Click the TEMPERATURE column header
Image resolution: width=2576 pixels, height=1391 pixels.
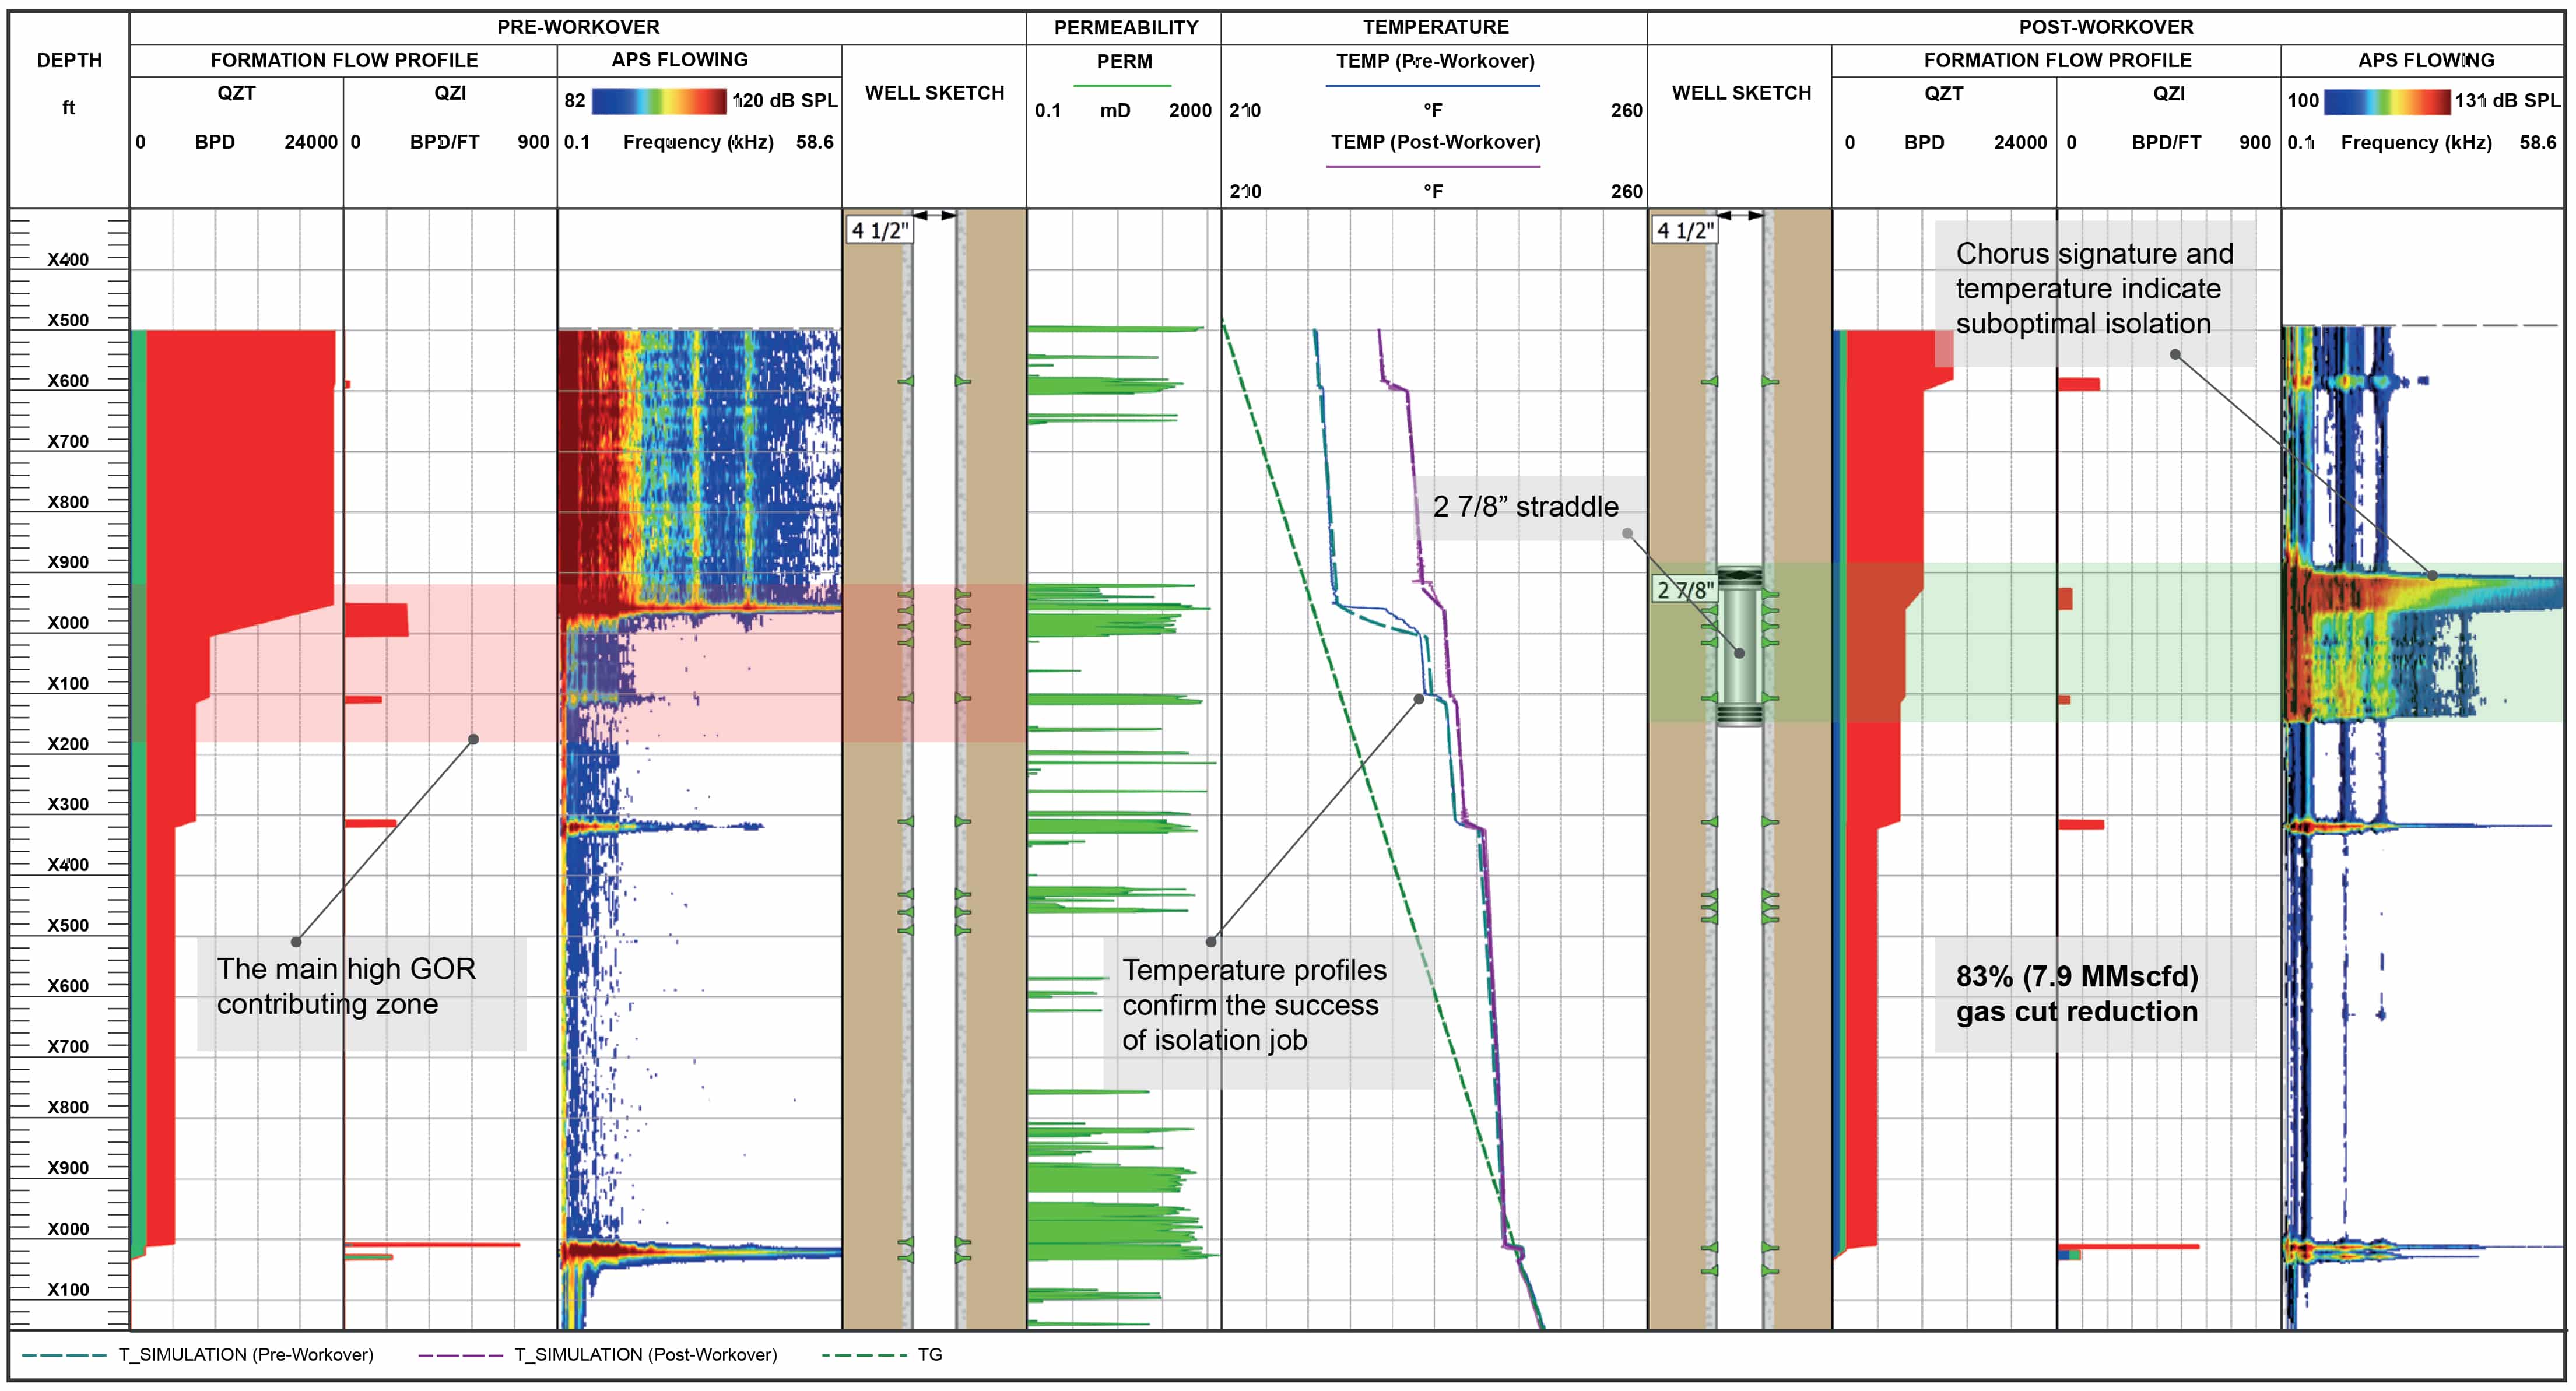(1435, 27)
